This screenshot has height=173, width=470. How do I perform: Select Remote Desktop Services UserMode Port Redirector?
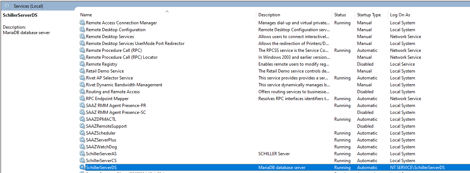135,44
